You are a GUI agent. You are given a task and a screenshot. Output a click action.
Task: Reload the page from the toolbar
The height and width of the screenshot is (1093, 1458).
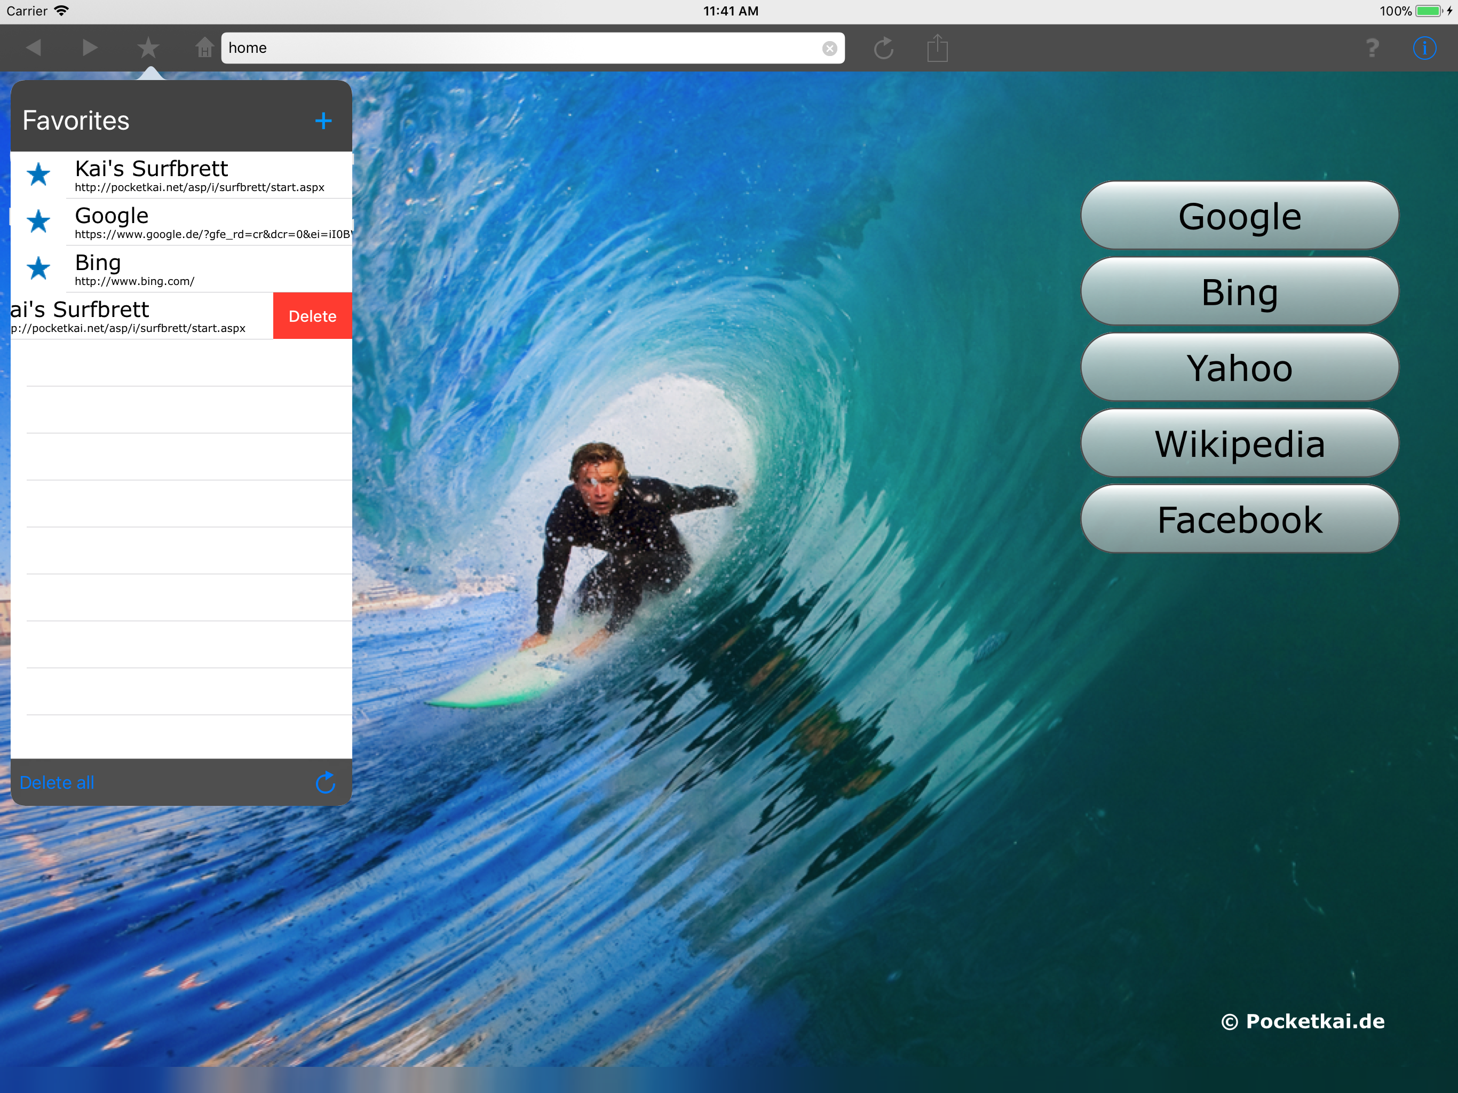[x=883, y=48]
